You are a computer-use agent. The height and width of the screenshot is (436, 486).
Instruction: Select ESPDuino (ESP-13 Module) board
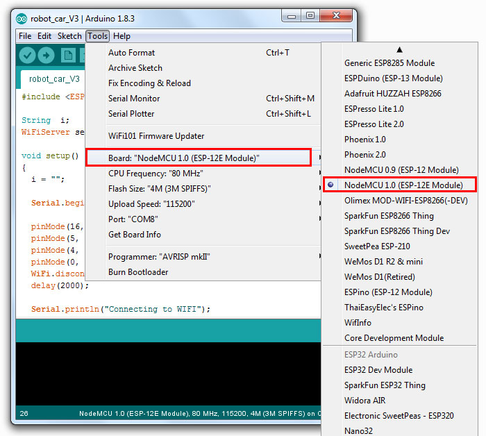click(x=400, y=78)
